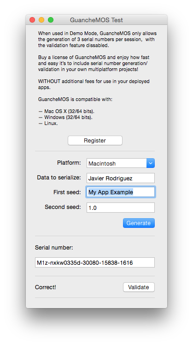
Task: Click the GuancheMOS Test title bar
Action: pos(96,20)
